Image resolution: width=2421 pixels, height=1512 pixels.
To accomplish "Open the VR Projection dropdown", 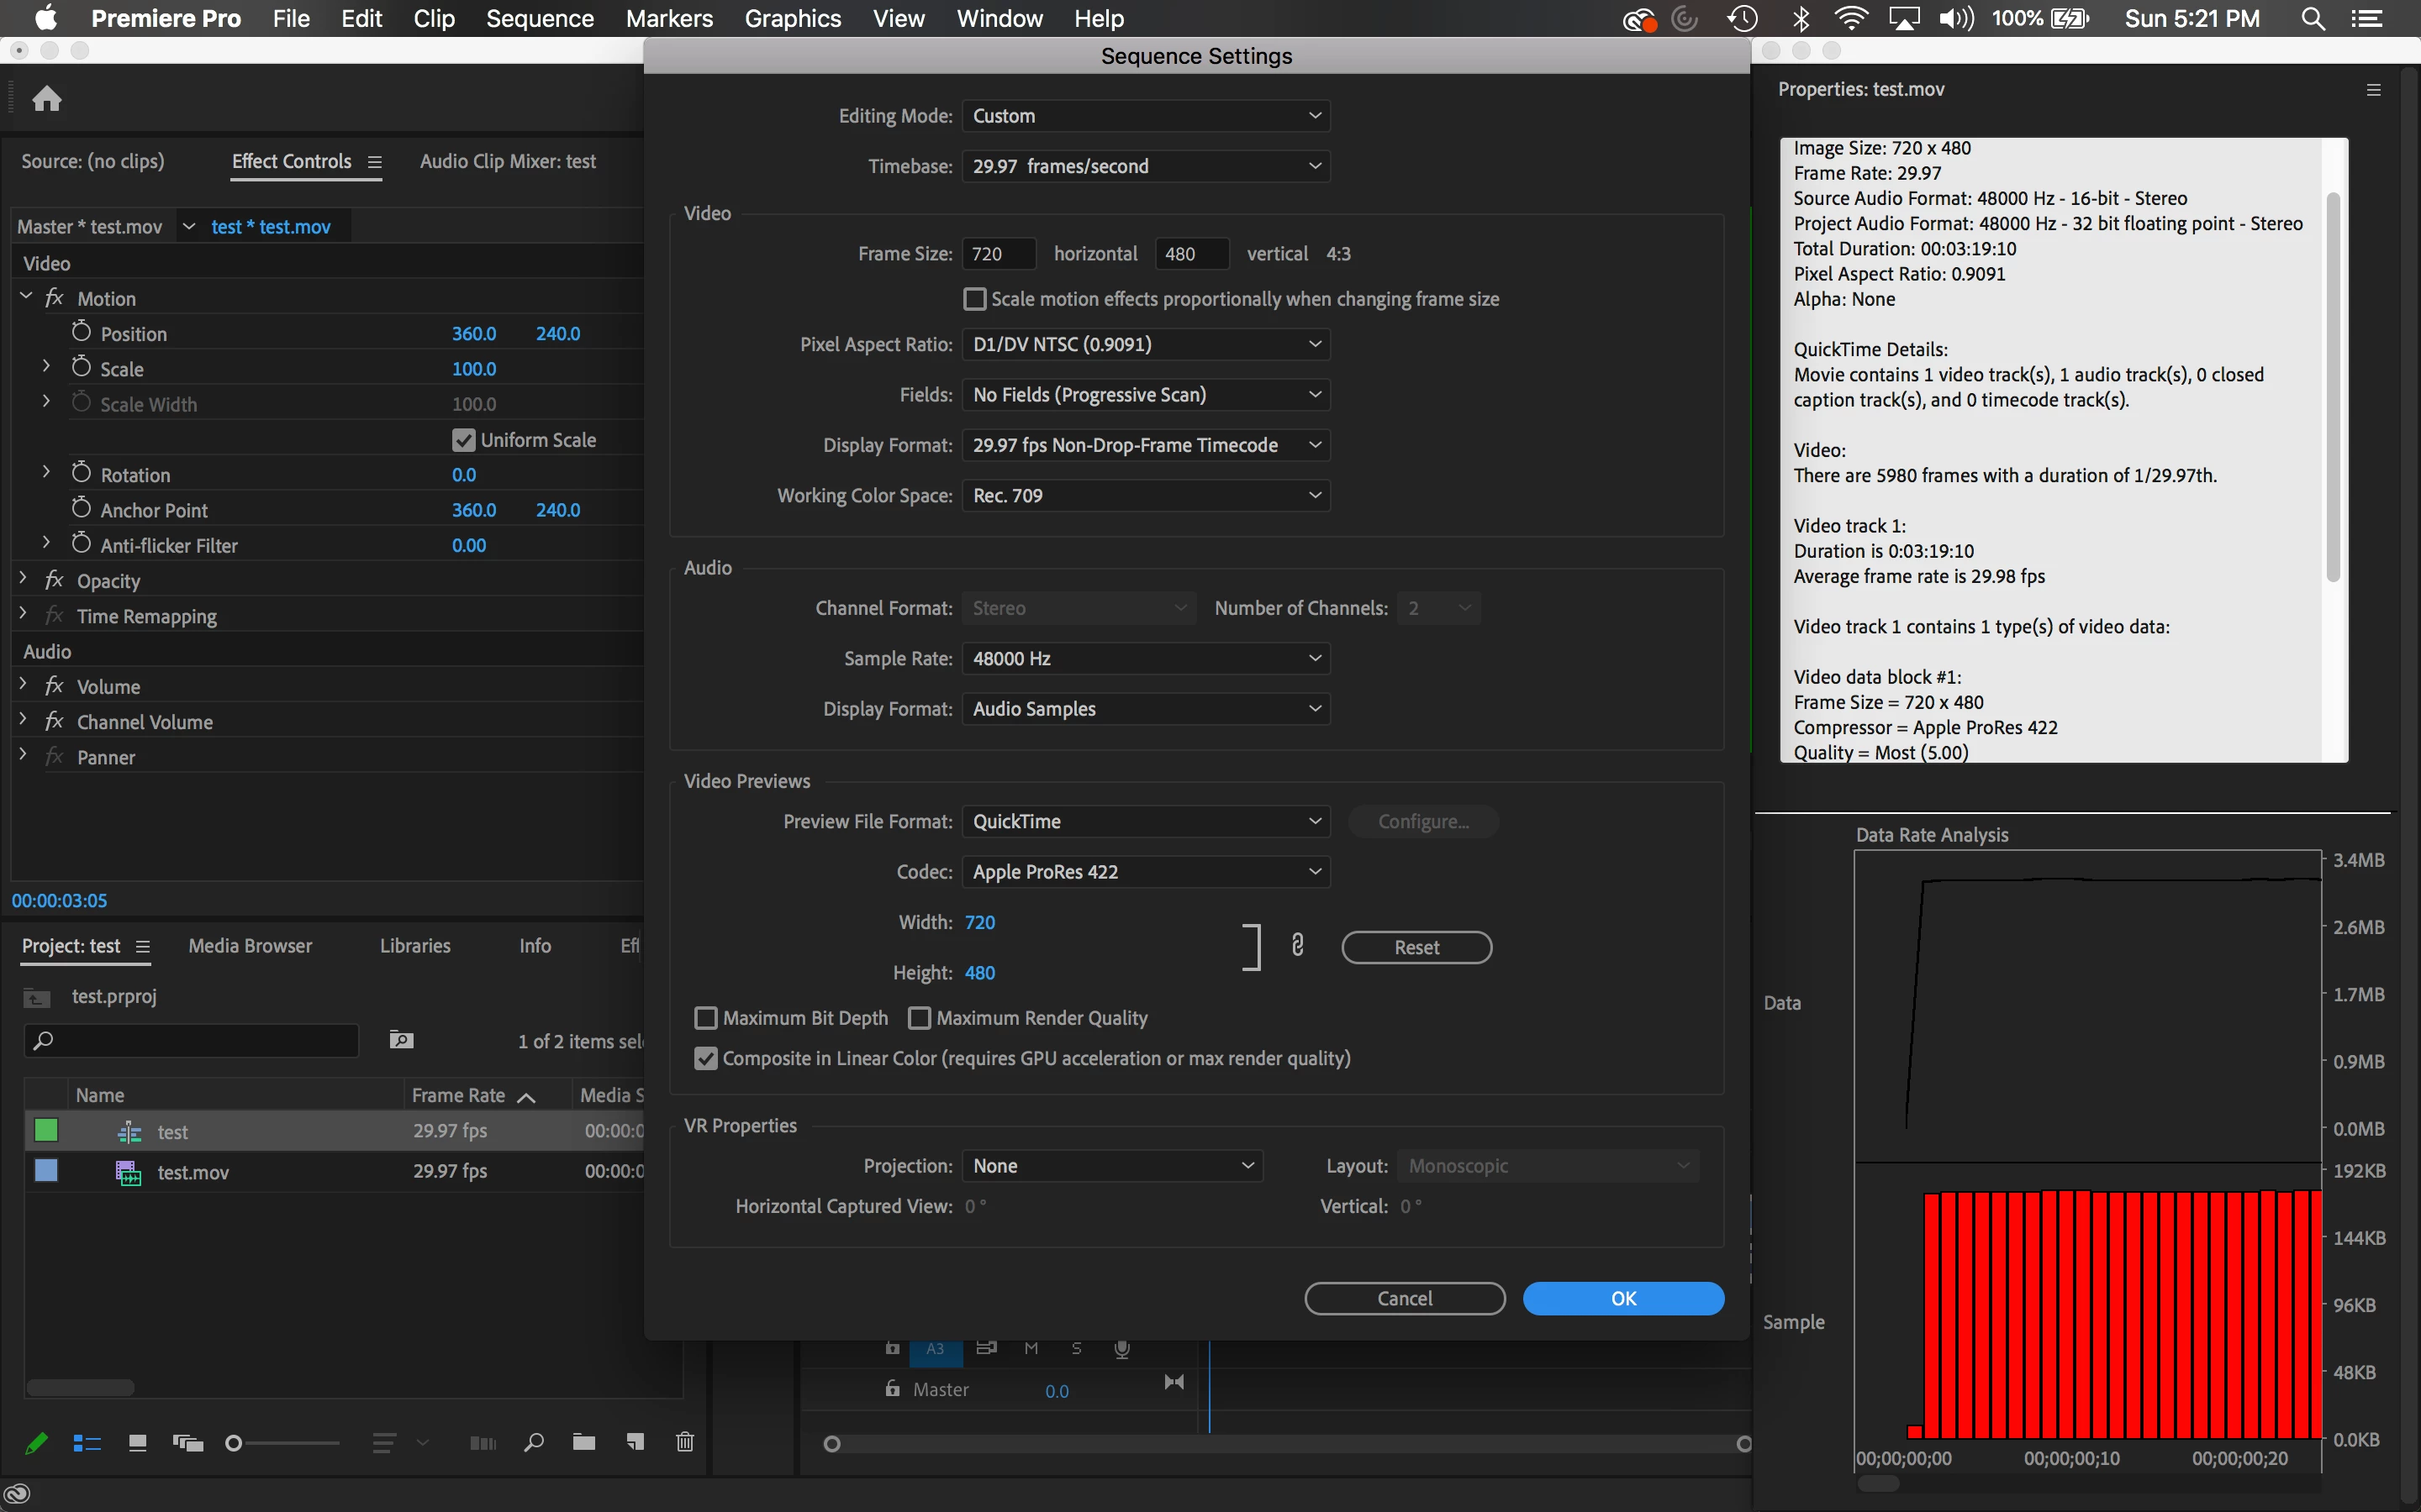I will pos(1112,1166).
